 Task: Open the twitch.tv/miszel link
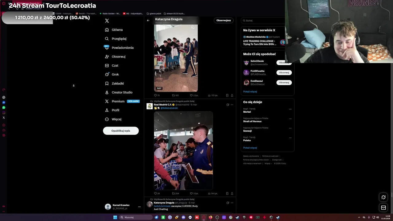[162, 206]
